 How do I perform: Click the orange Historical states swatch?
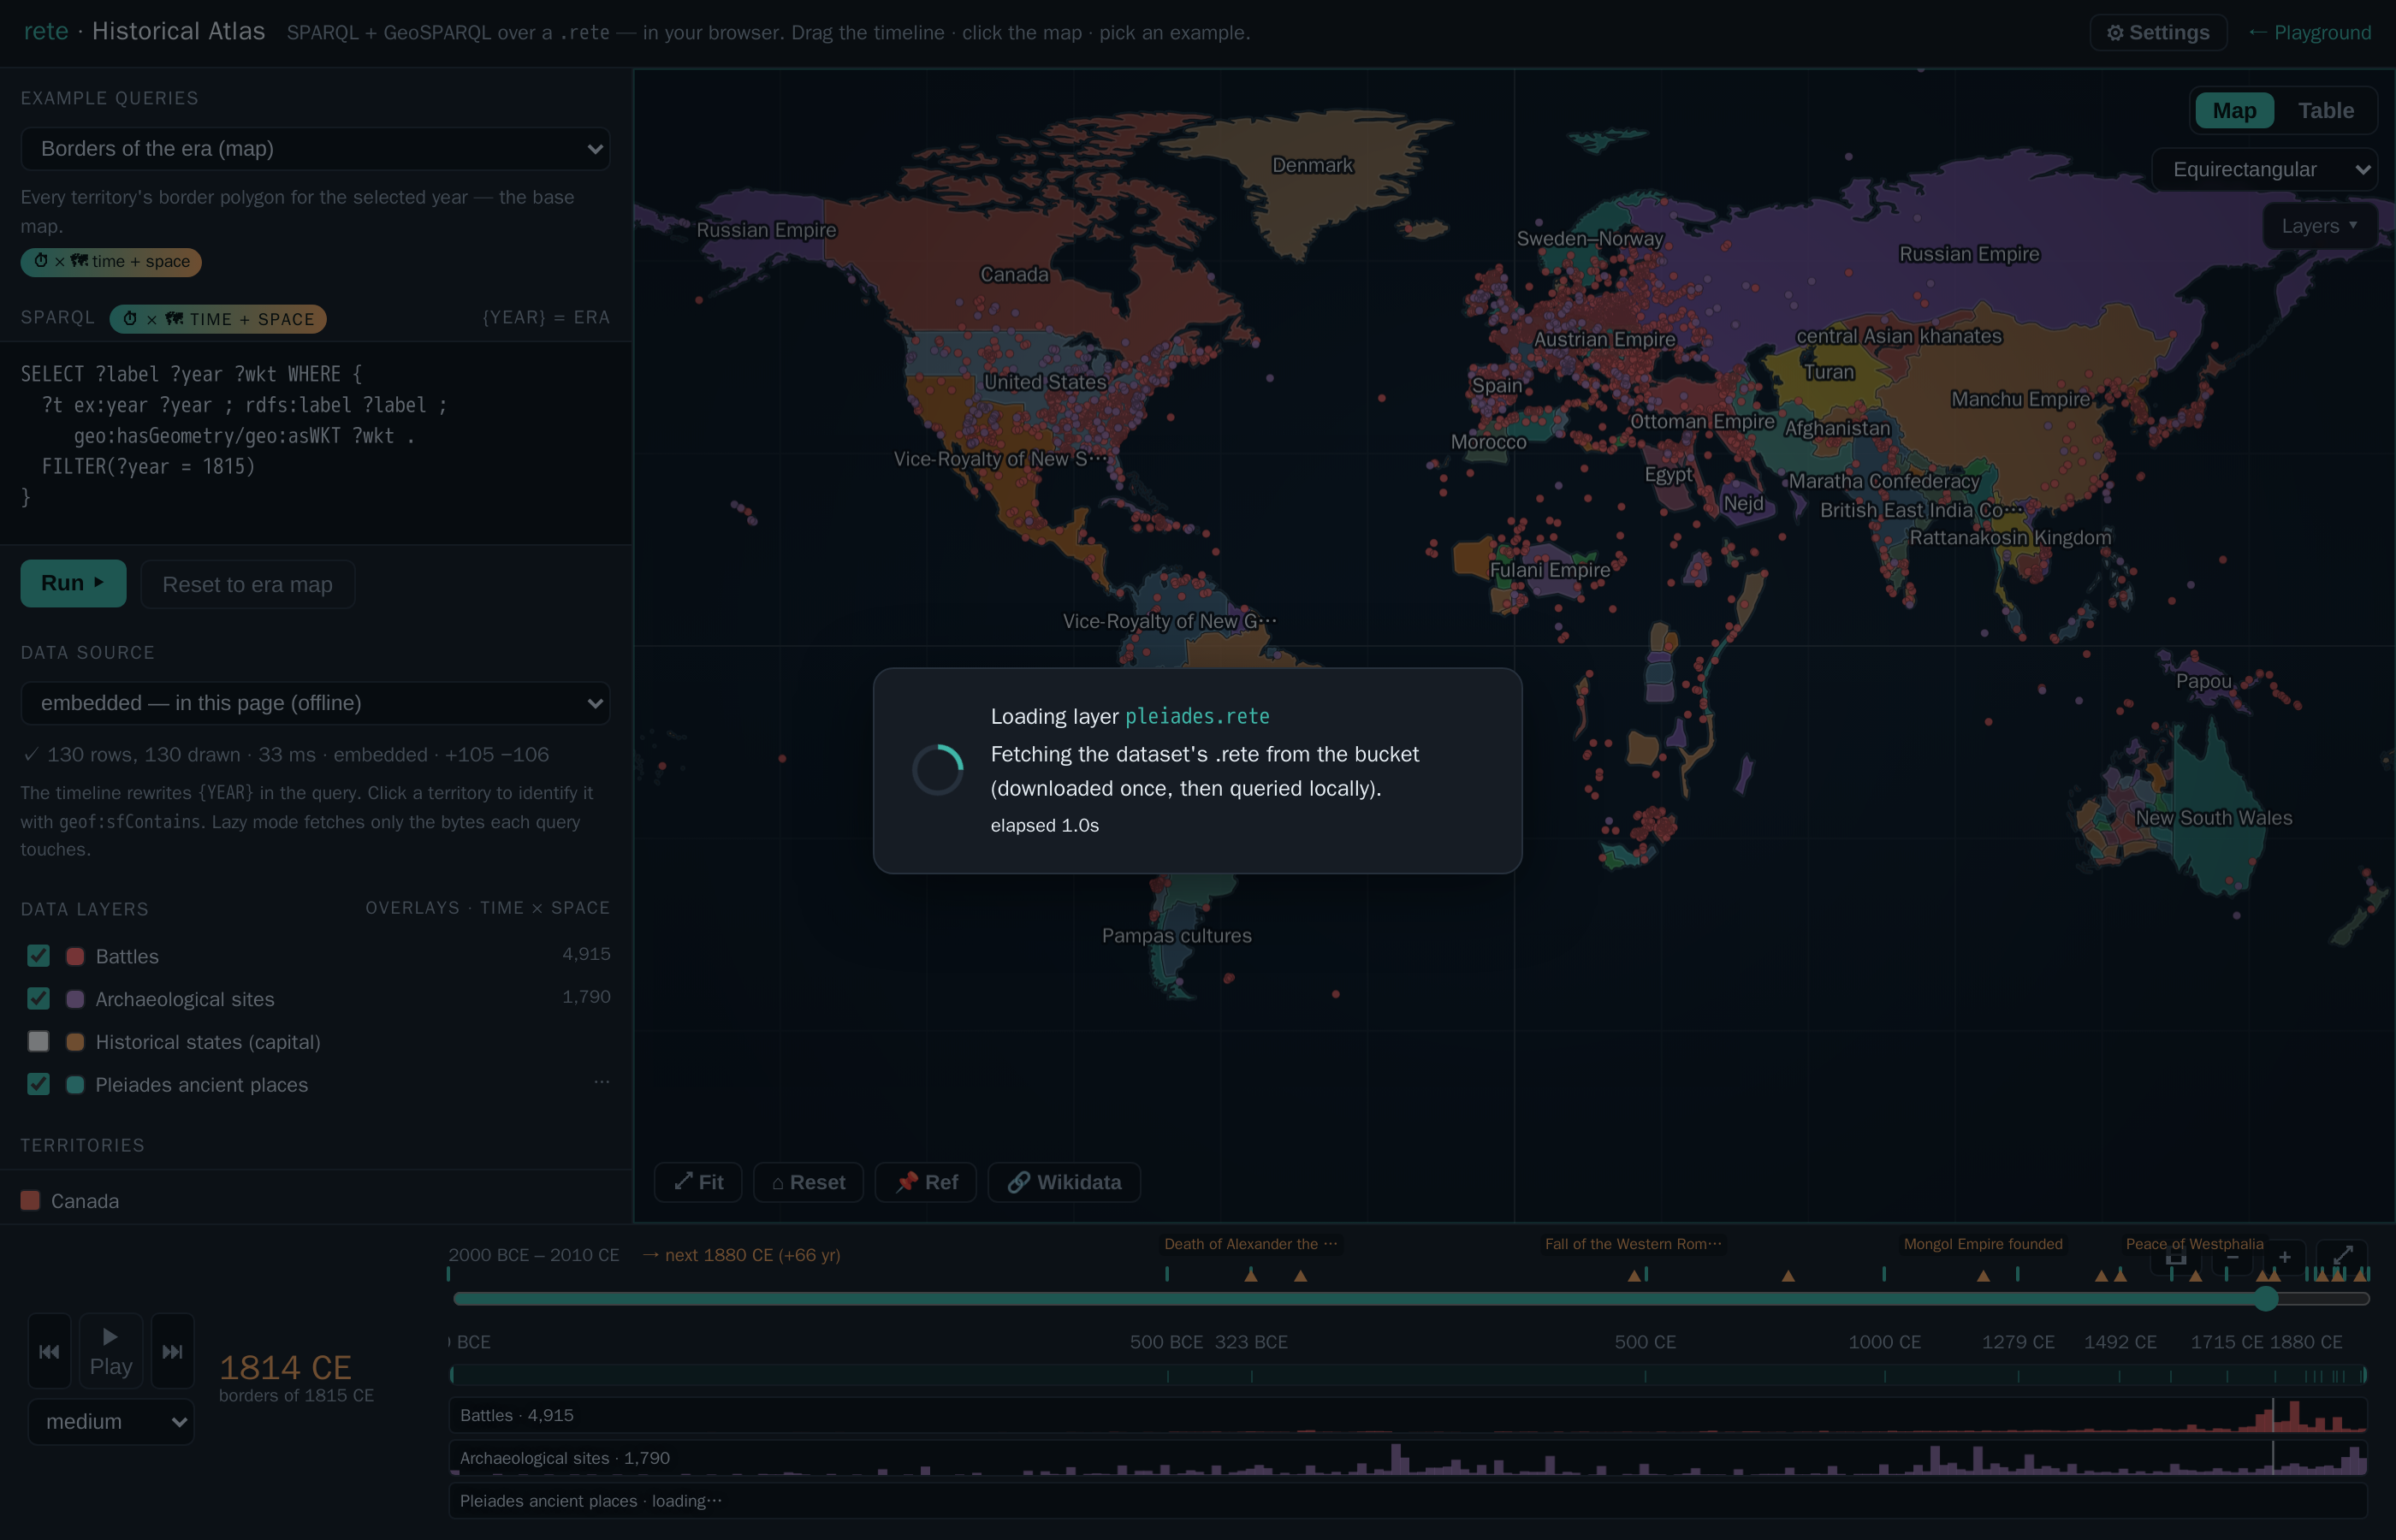pyautogui.click(x=75, y=1041)
